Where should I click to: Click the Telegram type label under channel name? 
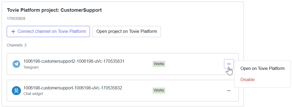click(31, 67)
